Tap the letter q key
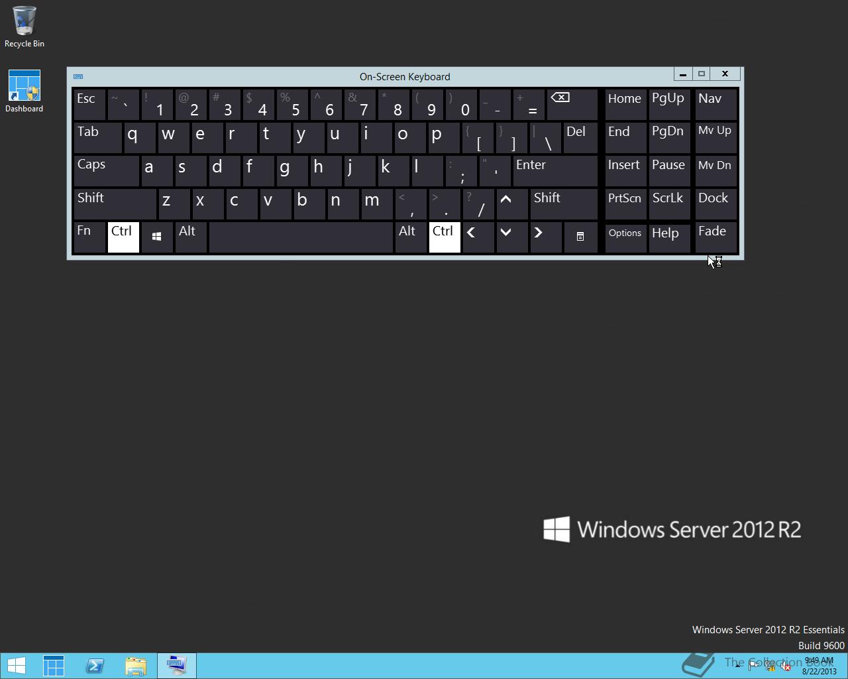This screenshot has height=679, width=848. (x=140, y=137)
